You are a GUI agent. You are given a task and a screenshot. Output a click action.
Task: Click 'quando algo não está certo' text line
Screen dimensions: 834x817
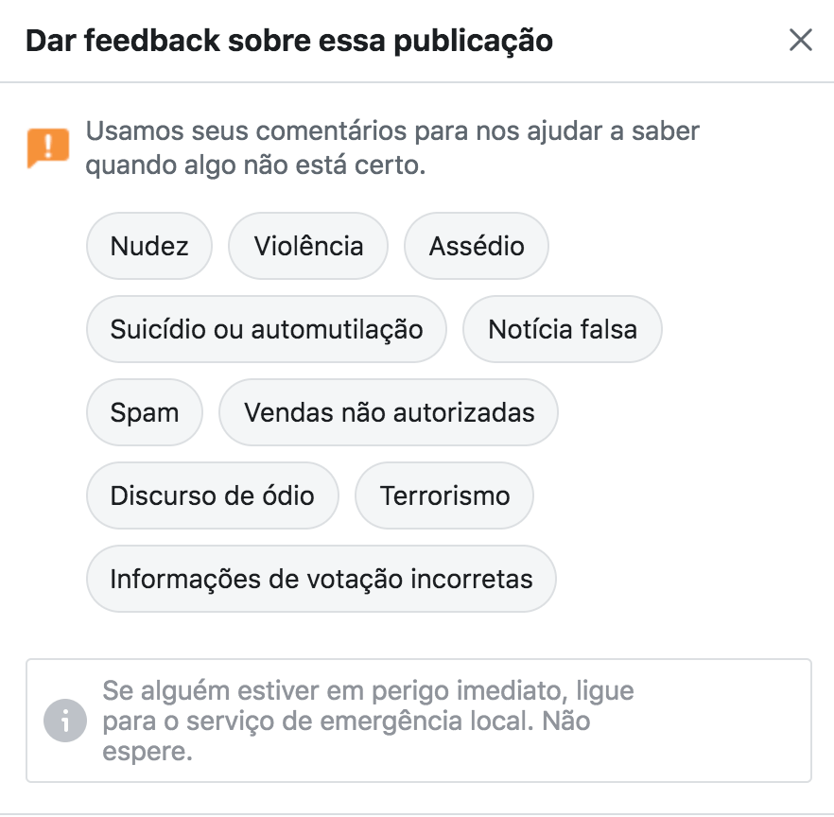[256, 165]
